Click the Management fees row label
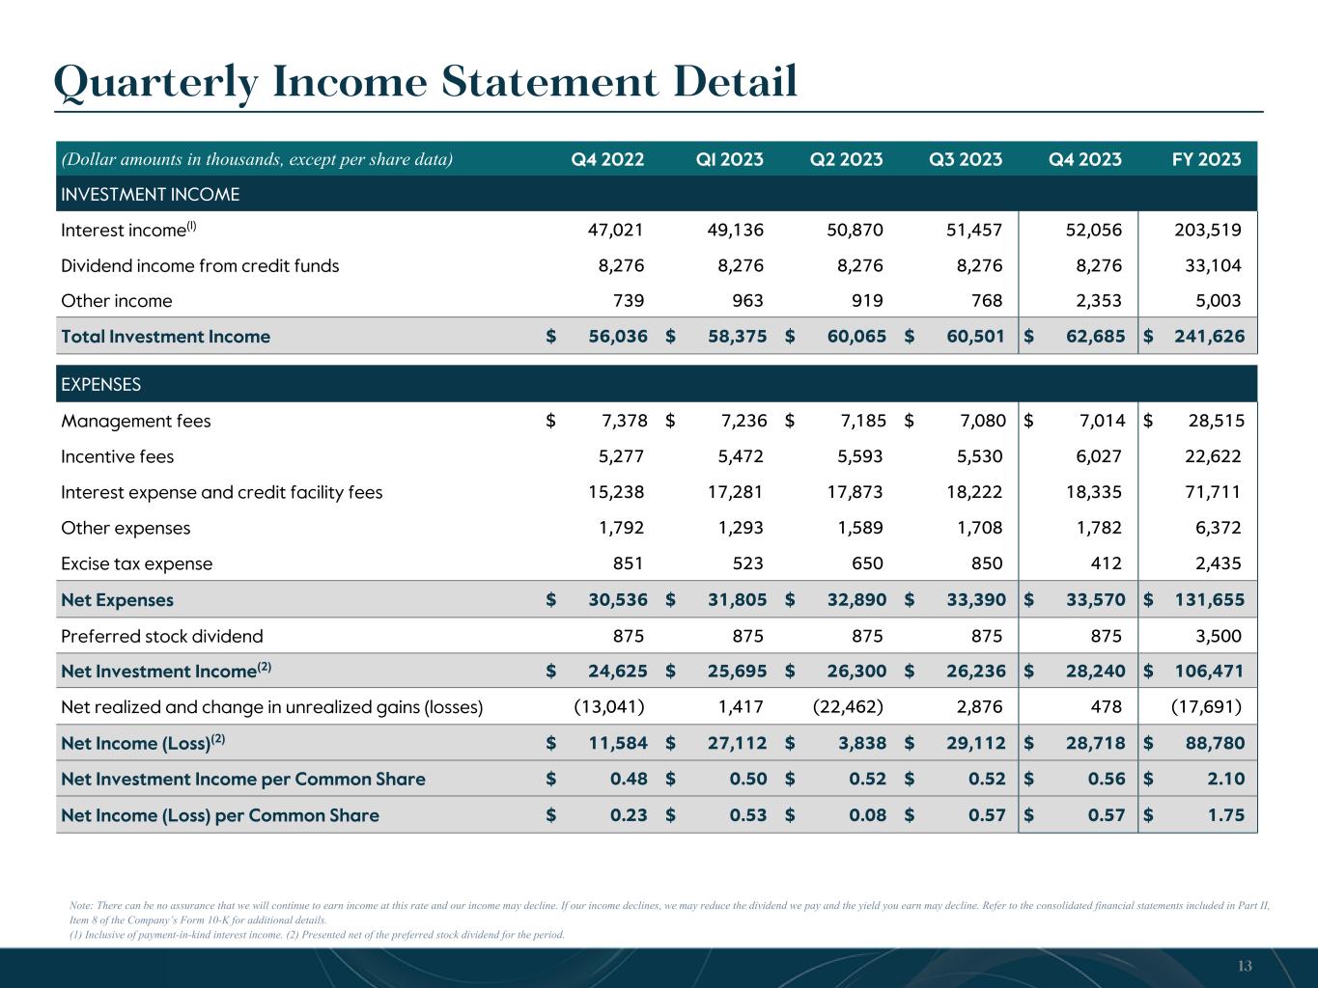Screen dimensions: 1318x988 [135, 421]
